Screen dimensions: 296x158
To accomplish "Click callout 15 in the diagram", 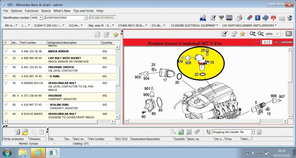I will click(212, 62).
